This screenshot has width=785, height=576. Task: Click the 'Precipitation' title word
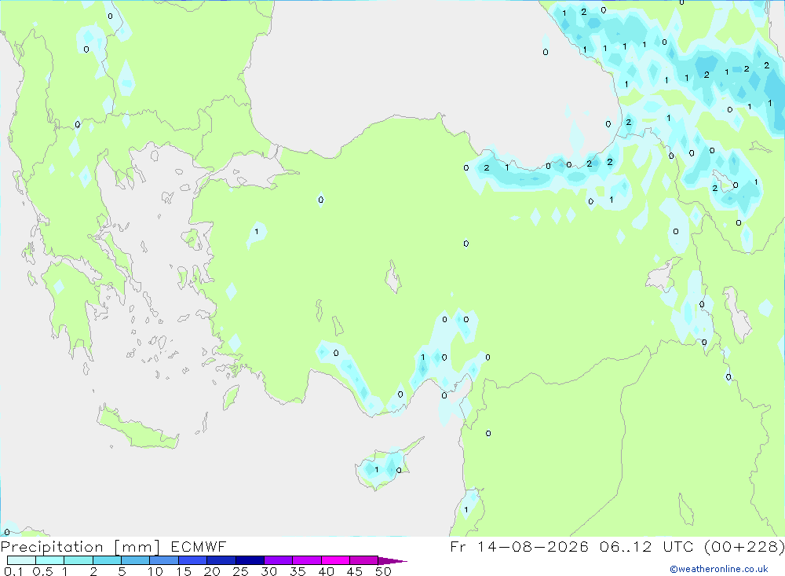coord(52,546)
